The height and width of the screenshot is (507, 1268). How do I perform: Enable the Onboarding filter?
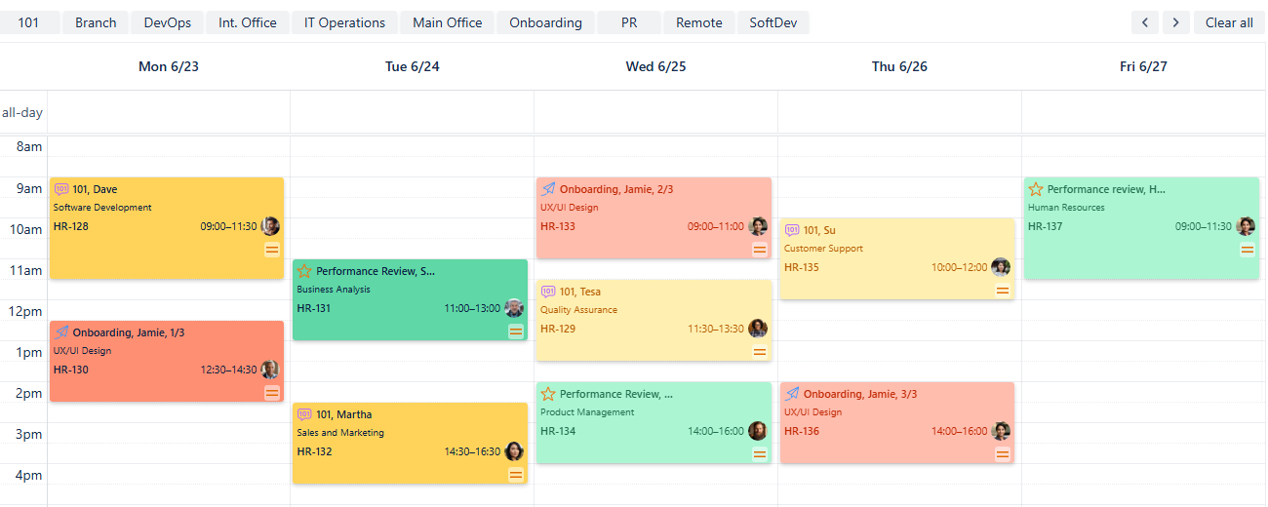(x=545, y=22)
